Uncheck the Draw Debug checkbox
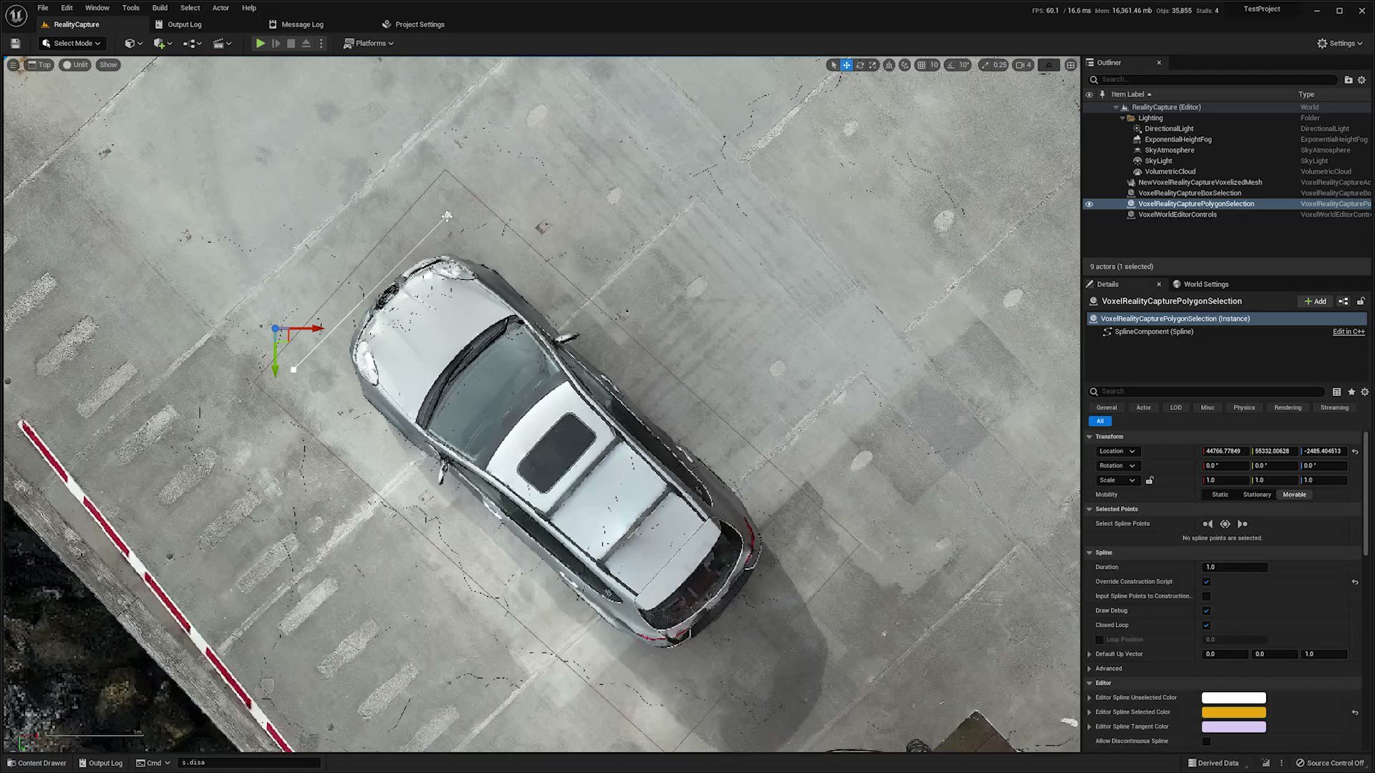 1206,611
